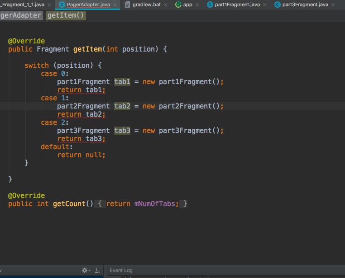Click the 'new part2Fragment()' constructor call
345x278 pixels.
tap(181, 106)
